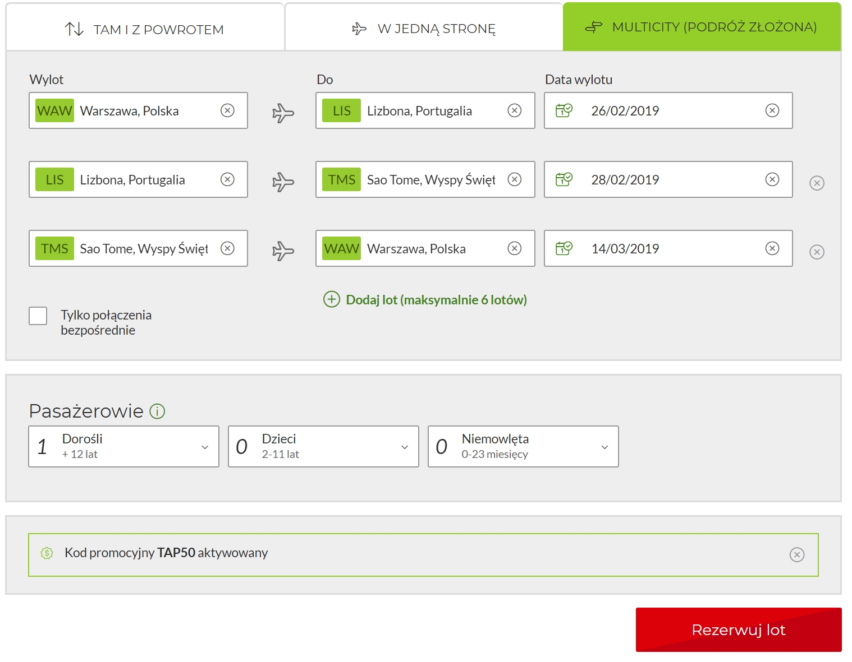Click the Pasażerowie heading text
Screen dimensions: 852x662
[x=86, y=411]
